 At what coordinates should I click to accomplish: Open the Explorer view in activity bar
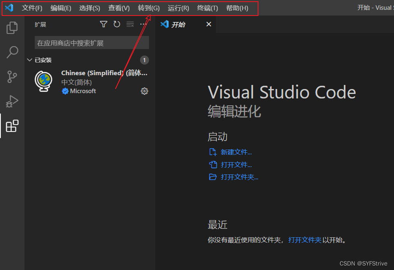12,28
